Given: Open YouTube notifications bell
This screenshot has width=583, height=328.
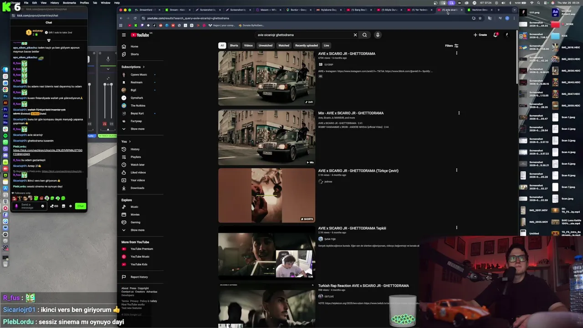Looking at the screenshot, I should (495, 35).
